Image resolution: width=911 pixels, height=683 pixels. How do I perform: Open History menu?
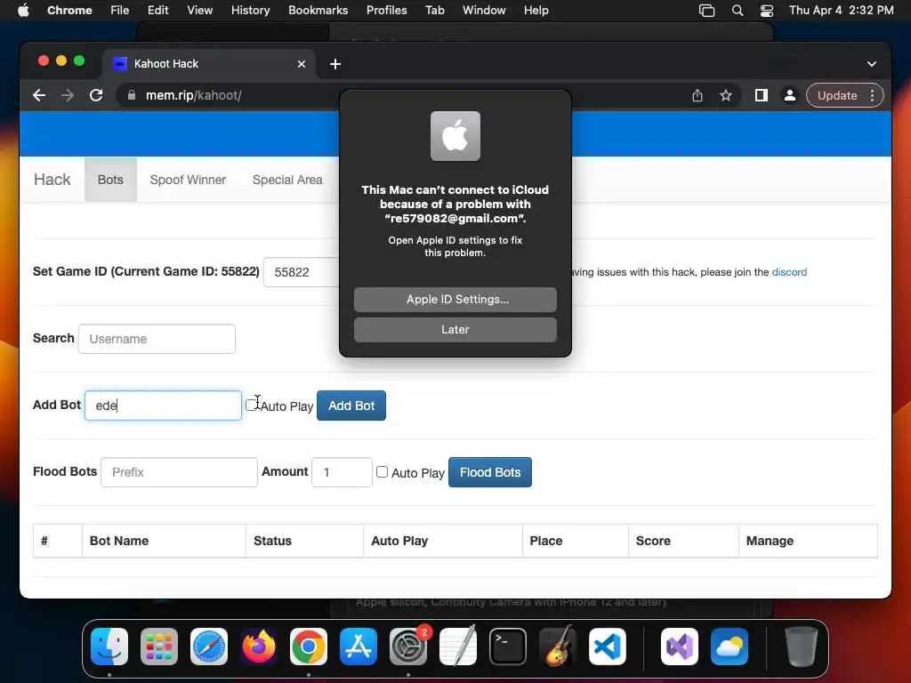250,10
